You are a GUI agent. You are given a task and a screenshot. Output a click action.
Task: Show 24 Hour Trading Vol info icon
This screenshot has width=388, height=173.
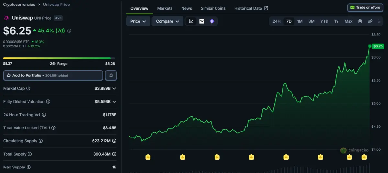point(44,115)
